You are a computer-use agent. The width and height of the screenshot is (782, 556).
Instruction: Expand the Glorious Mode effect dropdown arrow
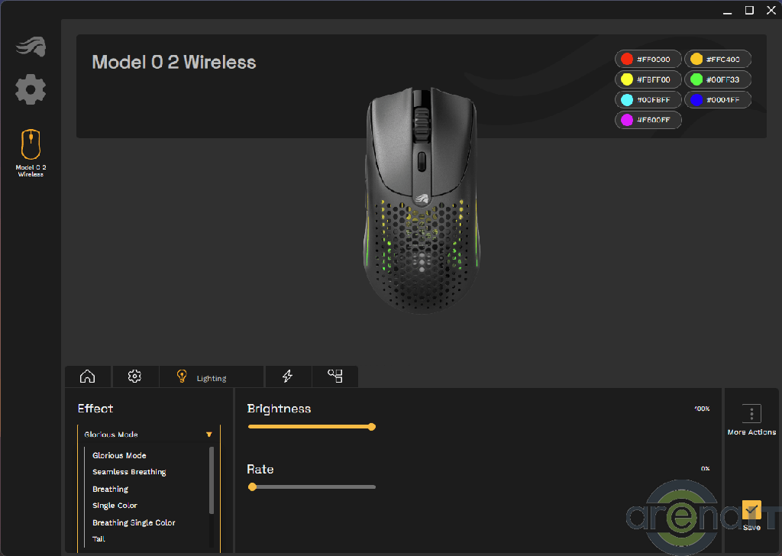209,435
